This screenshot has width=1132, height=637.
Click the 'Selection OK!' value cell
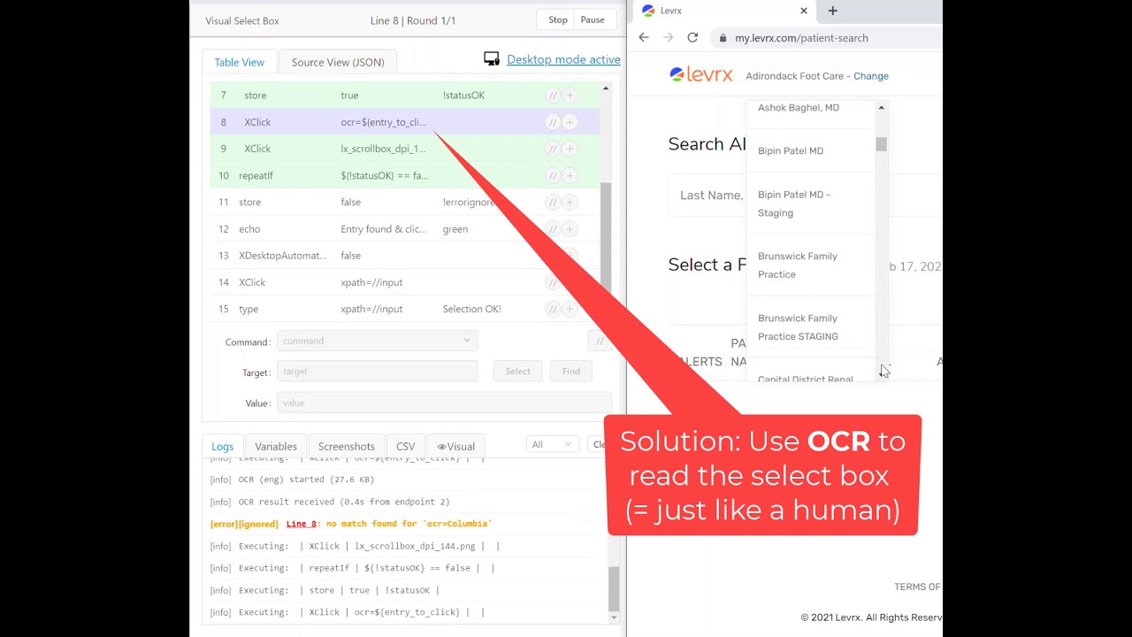471,309
